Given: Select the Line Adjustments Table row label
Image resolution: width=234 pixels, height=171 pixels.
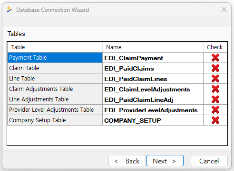Looking at the screenshot, I should (x=55, y=99).
